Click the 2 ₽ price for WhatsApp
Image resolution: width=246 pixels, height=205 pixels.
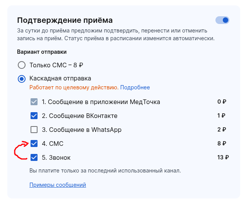pyautogui.click(x=222, y=130)
